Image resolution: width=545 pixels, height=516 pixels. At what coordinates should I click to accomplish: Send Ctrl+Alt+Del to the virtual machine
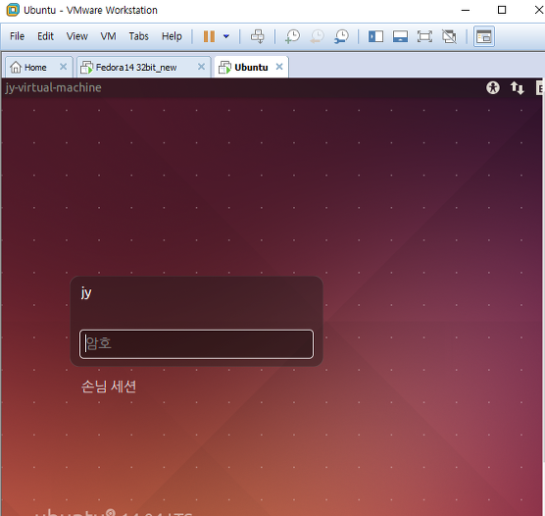pos(258,36)
